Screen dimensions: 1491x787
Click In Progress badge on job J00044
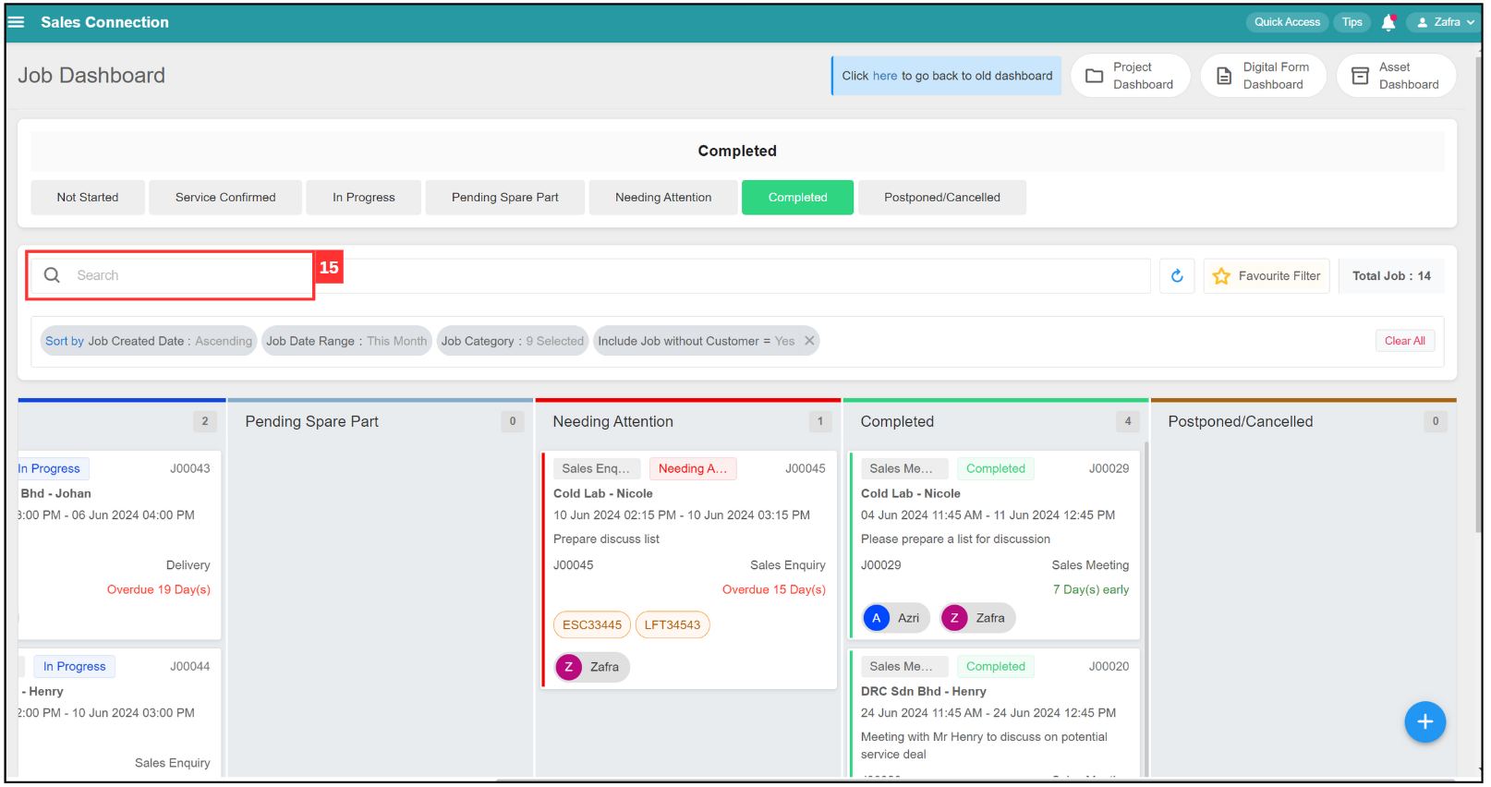coord(75,667)
